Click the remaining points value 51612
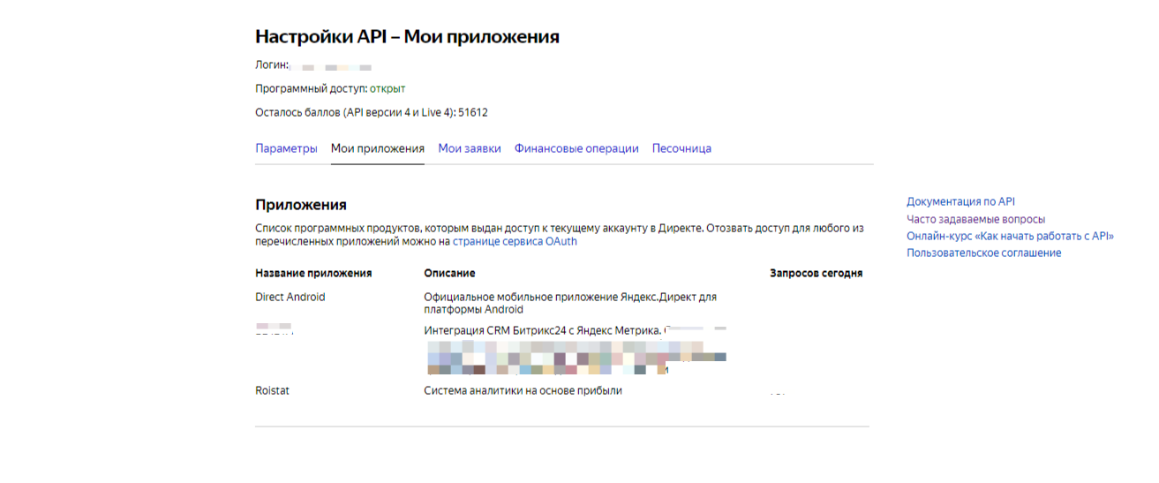1159x483 pixels. 472,113
